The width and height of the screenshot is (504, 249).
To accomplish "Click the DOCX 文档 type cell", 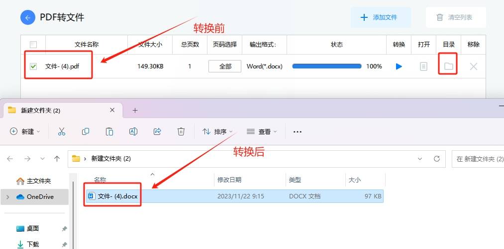I will pyautogui.click(x=304, y=196).
